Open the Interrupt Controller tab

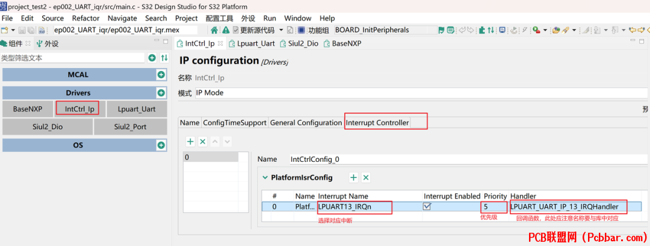tap(377, 123)
